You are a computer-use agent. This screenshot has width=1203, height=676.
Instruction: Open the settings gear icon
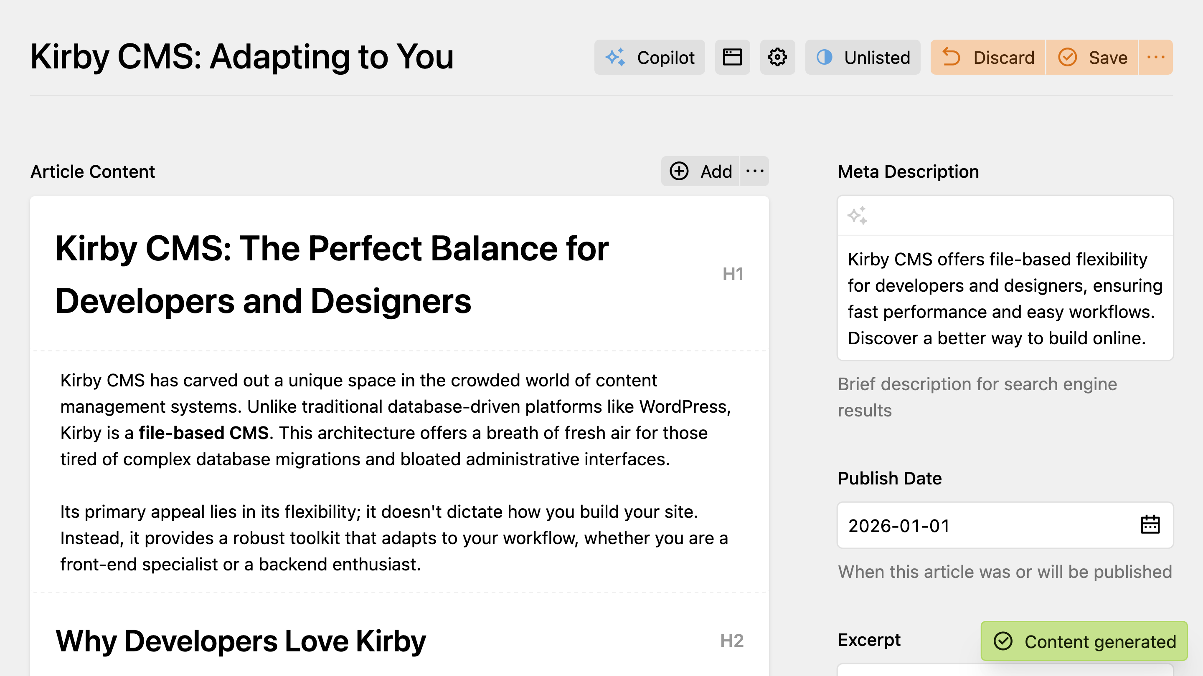pyautogui.click(x=777, y=57)
